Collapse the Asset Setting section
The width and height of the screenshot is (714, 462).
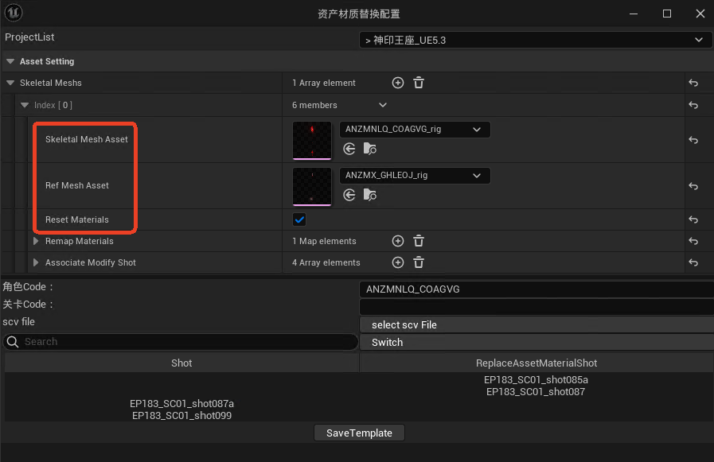point(10,61)
